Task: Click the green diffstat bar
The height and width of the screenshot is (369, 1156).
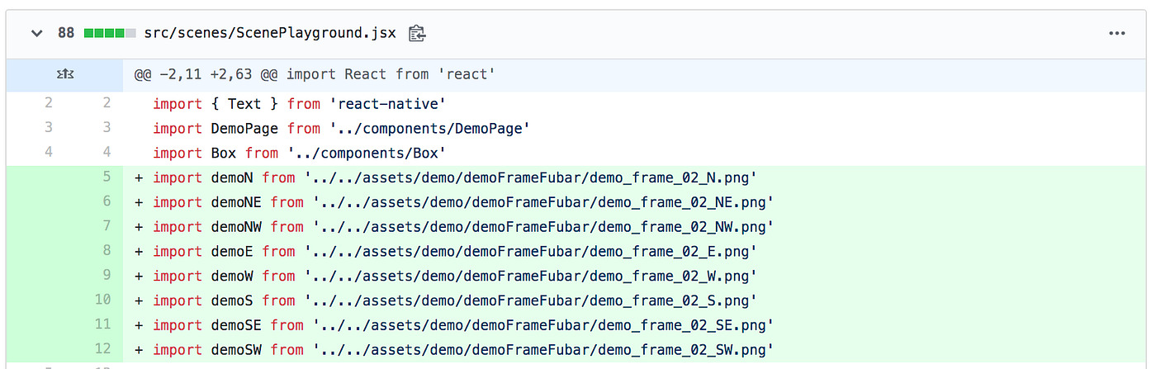Action: [110, 34]
